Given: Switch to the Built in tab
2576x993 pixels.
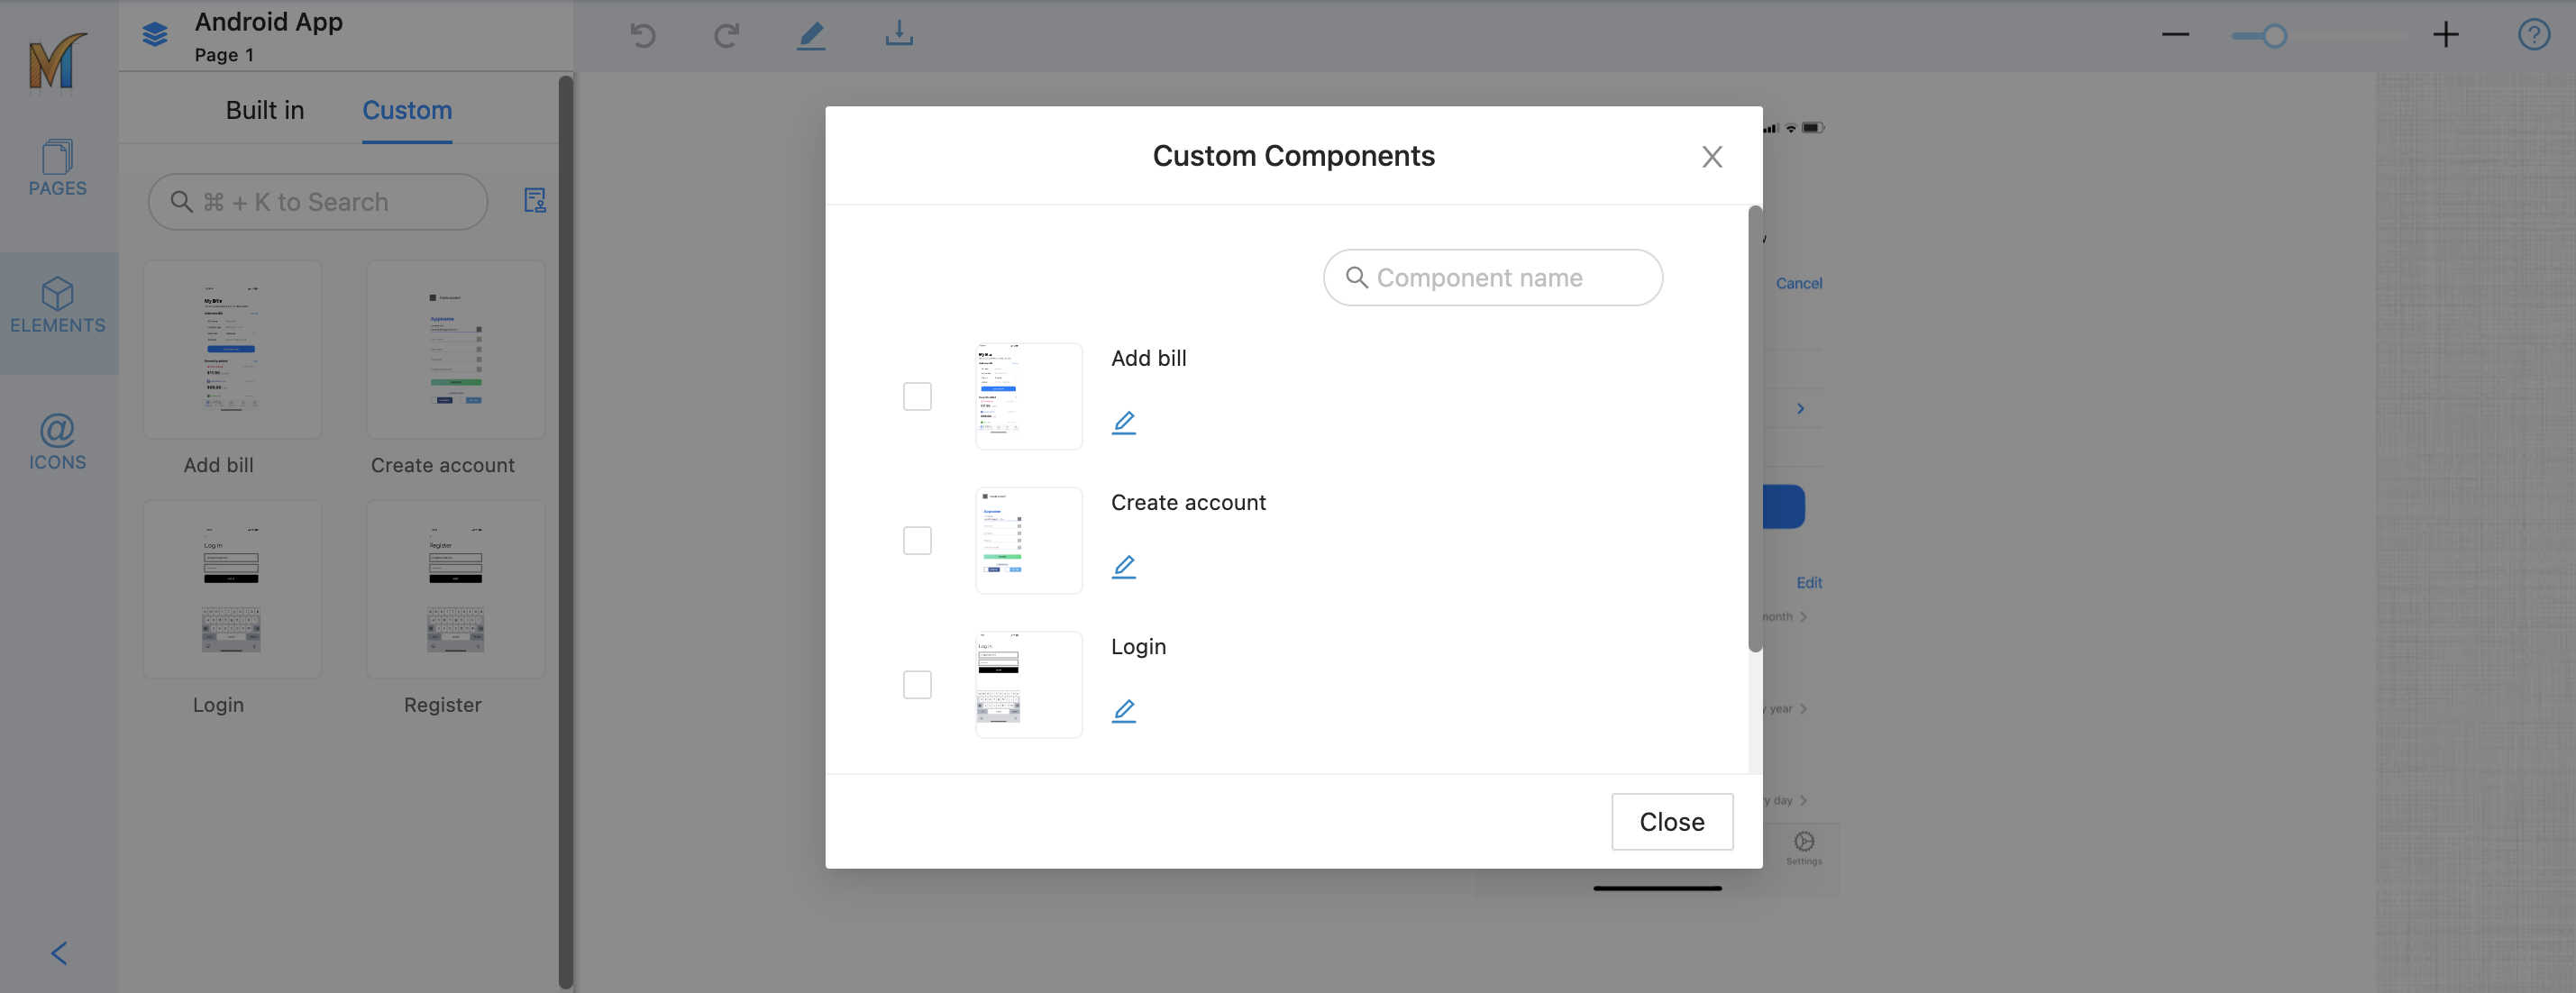Looking at the screenshot, I should coord(264,110).
